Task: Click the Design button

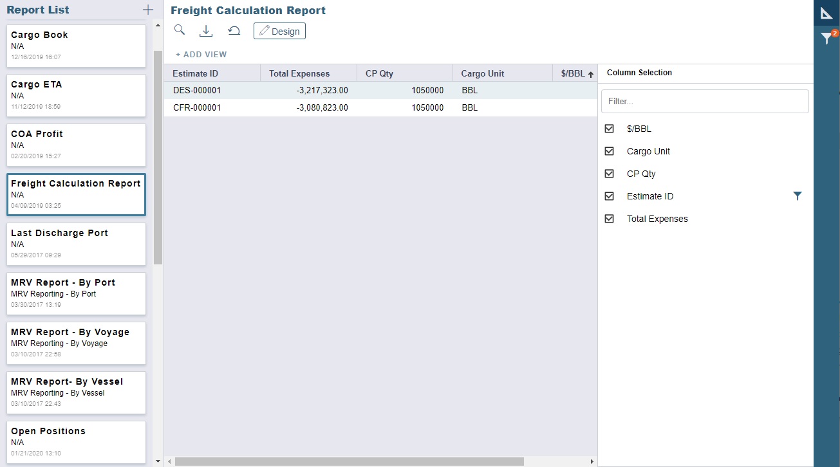Action: (x=279, y=30)
